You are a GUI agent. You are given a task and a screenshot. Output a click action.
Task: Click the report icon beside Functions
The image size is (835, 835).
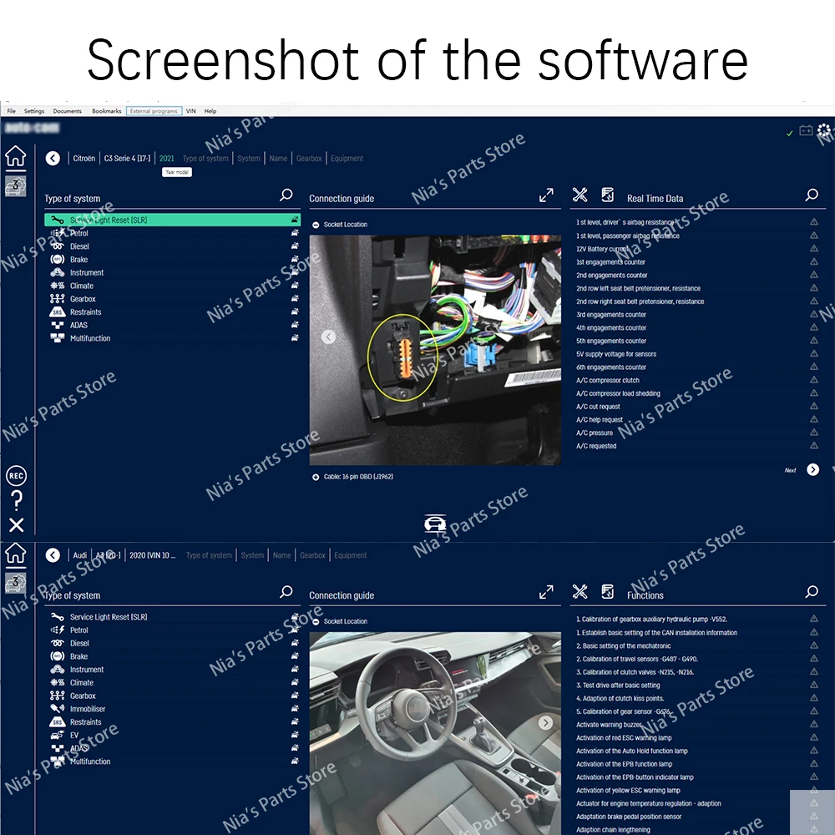608,592
